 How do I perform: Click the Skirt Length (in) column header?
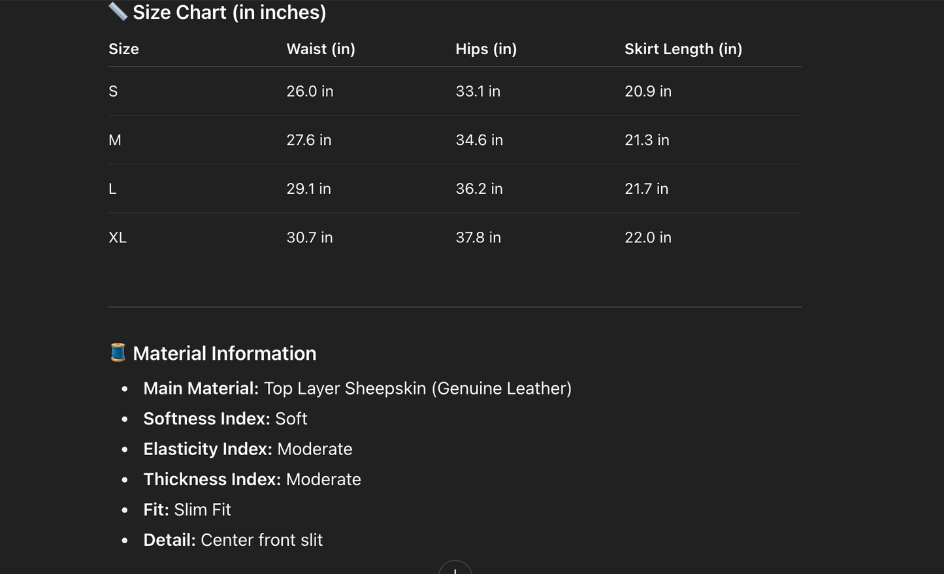point(683,49)
